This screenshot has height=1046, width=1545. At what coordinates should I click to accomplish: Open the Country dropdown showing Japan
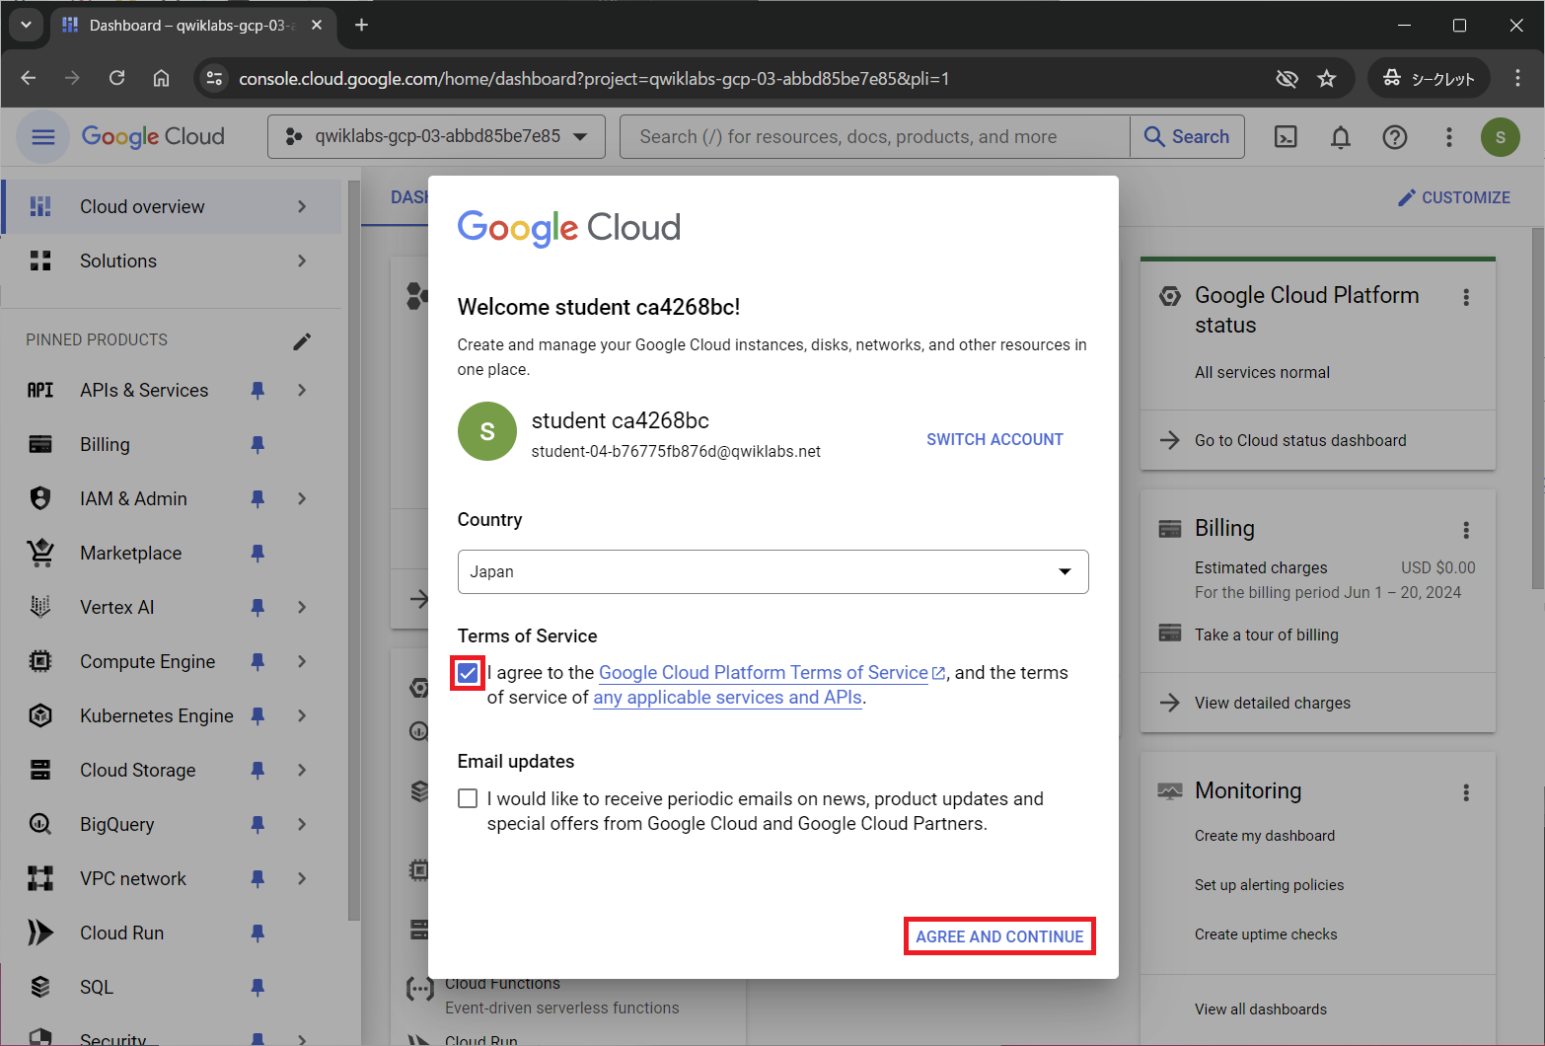click(x=772, y=571)
